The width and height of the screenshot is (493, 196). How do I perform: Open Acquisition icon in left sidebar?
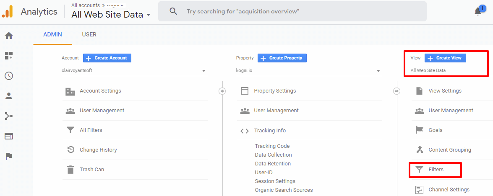(9, 116)
